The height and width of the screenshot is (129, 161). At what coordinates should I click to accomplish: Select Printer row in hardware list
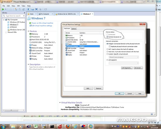pos(83,53)
